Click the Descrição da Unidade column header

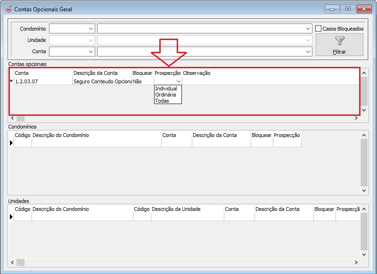pos(187,209)
